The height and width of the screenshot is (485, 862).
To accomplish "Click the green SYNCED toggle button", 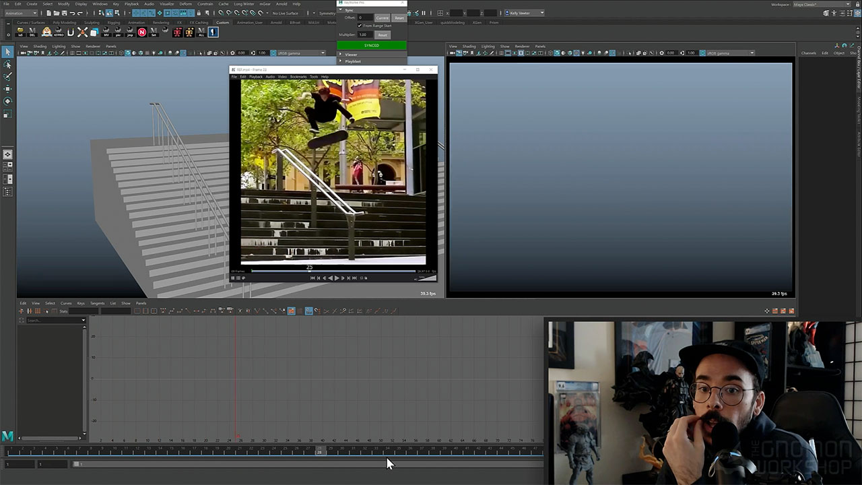I will [x=372, y=45].
